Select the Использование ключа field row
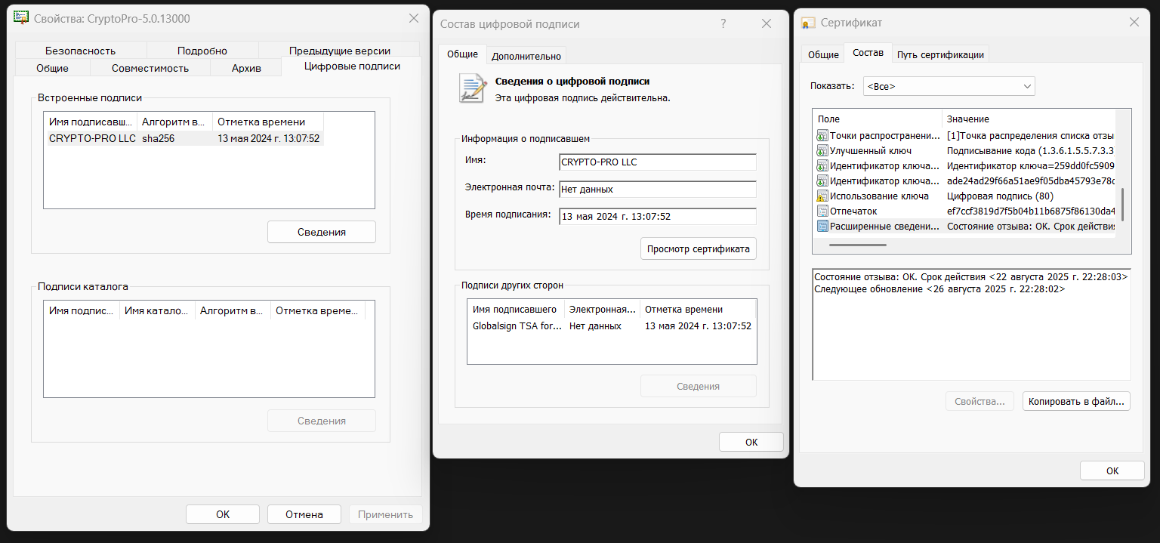 tap(964, 196)
